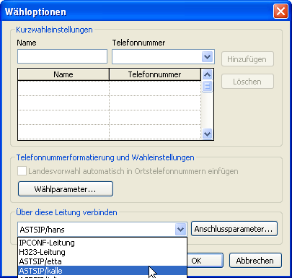Image resolution: width=292 pixels, height=278 pixels.
Task: Open the Wählparameter dialog button
Action: tap(66, 189)
